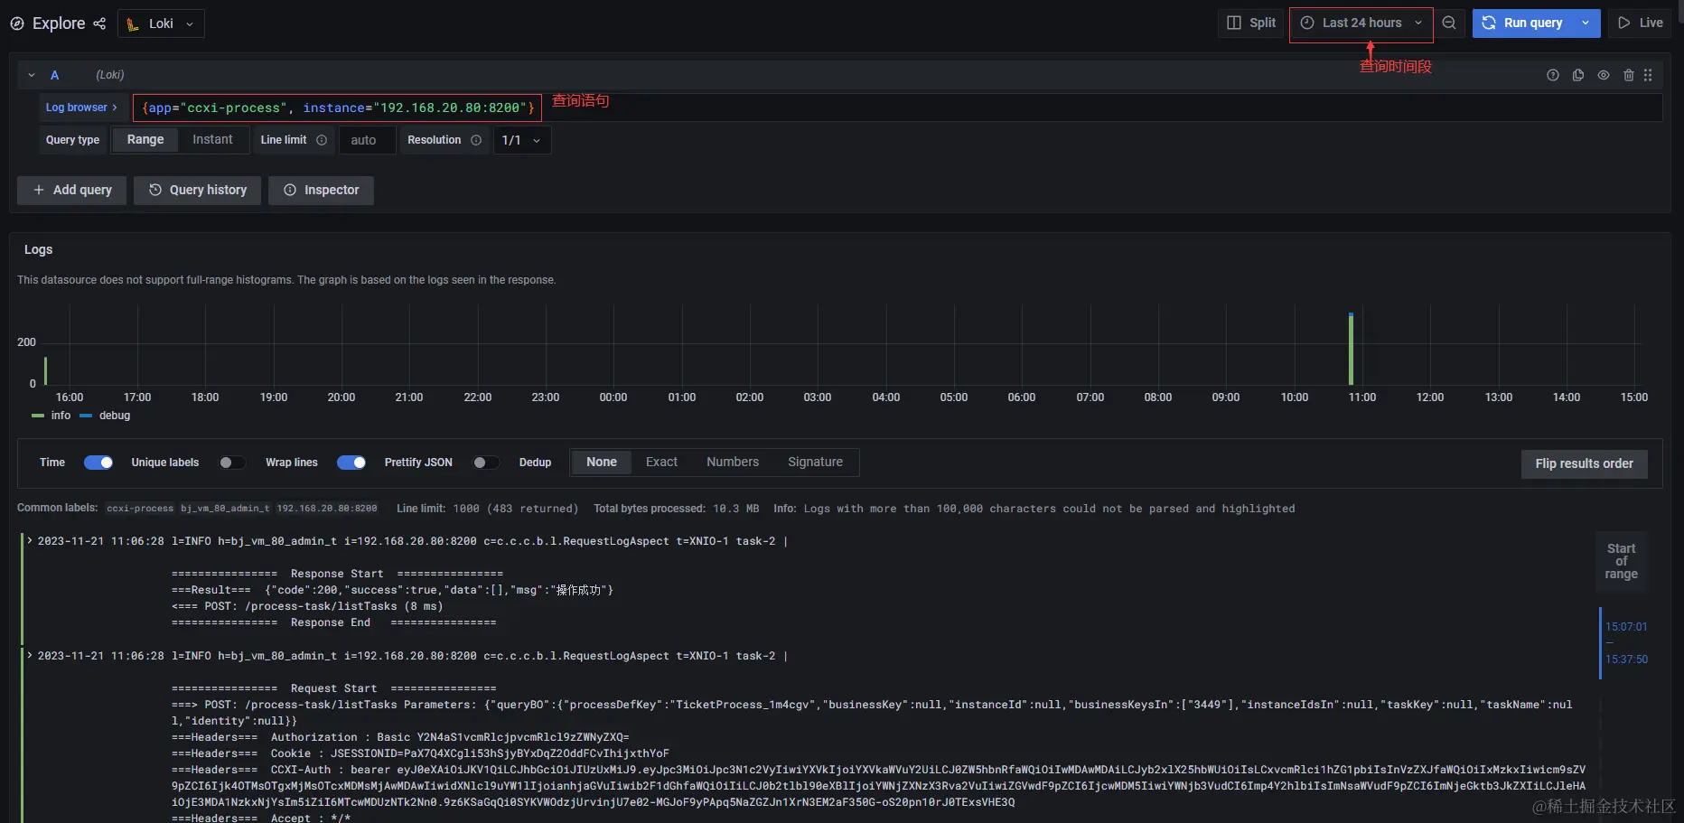1684x823 pixels.
Task: Collapse query row A chevron
Action: pyautogui.click(x=32, y=75)
